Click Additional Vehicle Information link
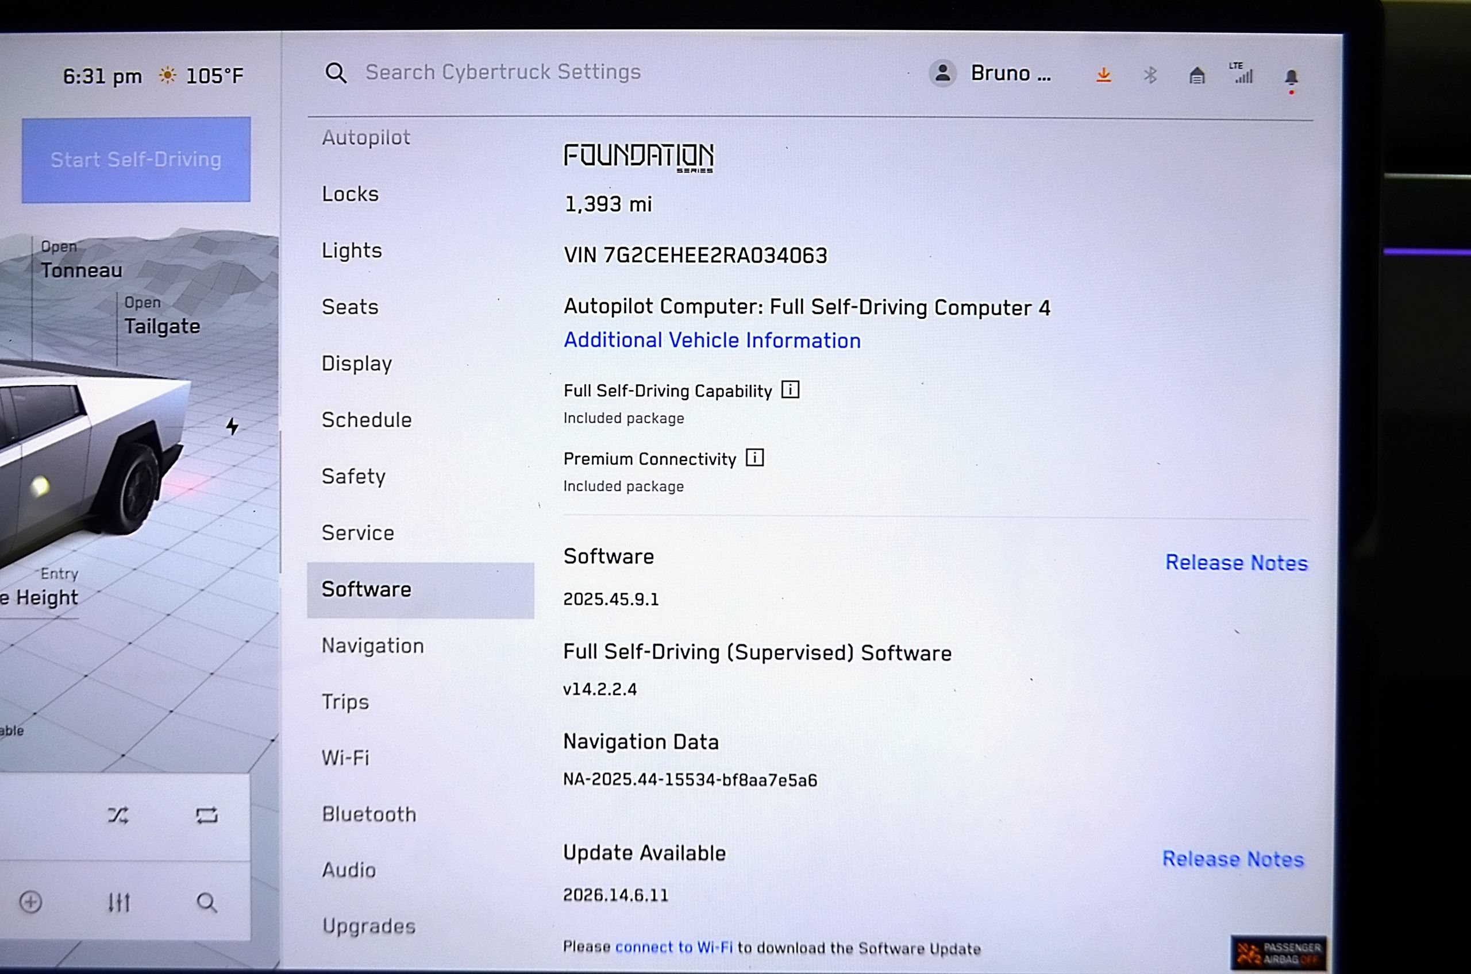 click(712, 340)
